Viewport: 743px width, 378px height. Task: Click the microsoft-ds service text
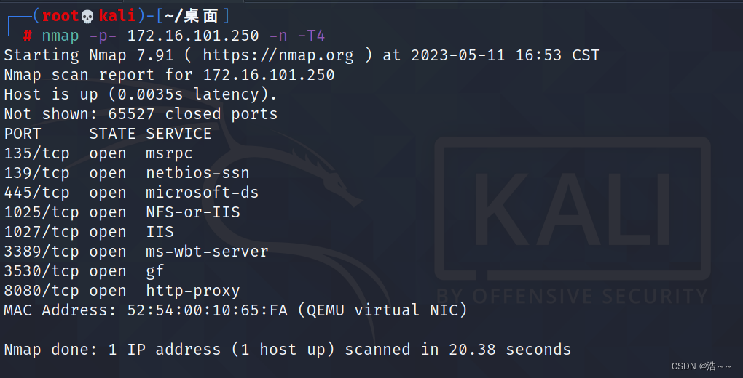click(x=203, y=193)
